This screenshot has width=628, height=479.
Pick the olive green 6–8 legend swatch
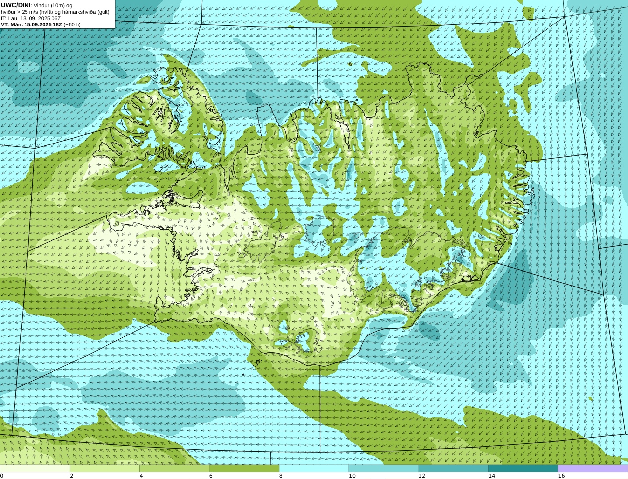(244, 468)
